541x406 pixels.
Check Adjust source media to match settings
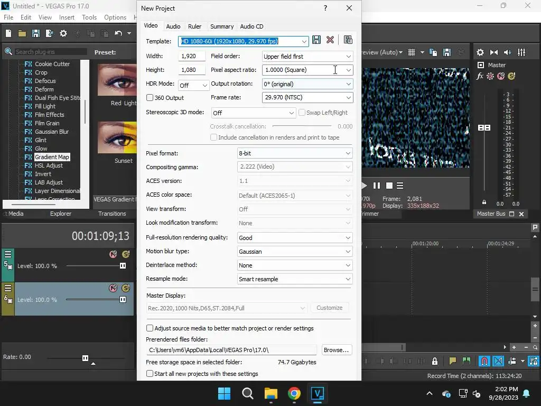[x=150, y=328]
